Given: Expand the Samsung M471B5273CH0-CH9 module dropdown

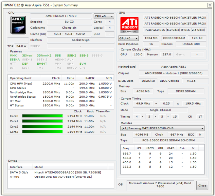Looking at the screenshot, I should coord(163,128).
